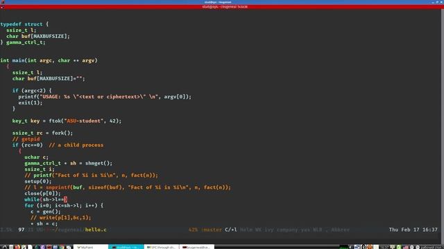Click the master branch indicator in mode line
444x249 pixels.
(x=211, y=230)
